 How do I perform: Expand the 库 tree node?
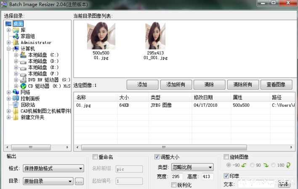click(x=8, y=30)
